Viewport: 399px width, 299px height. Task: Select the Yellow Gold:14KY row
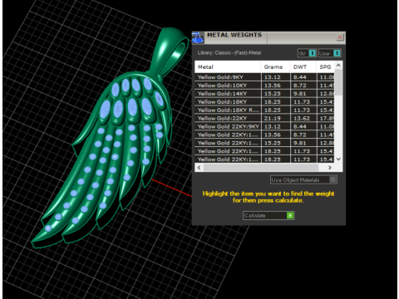pos(264,94)
